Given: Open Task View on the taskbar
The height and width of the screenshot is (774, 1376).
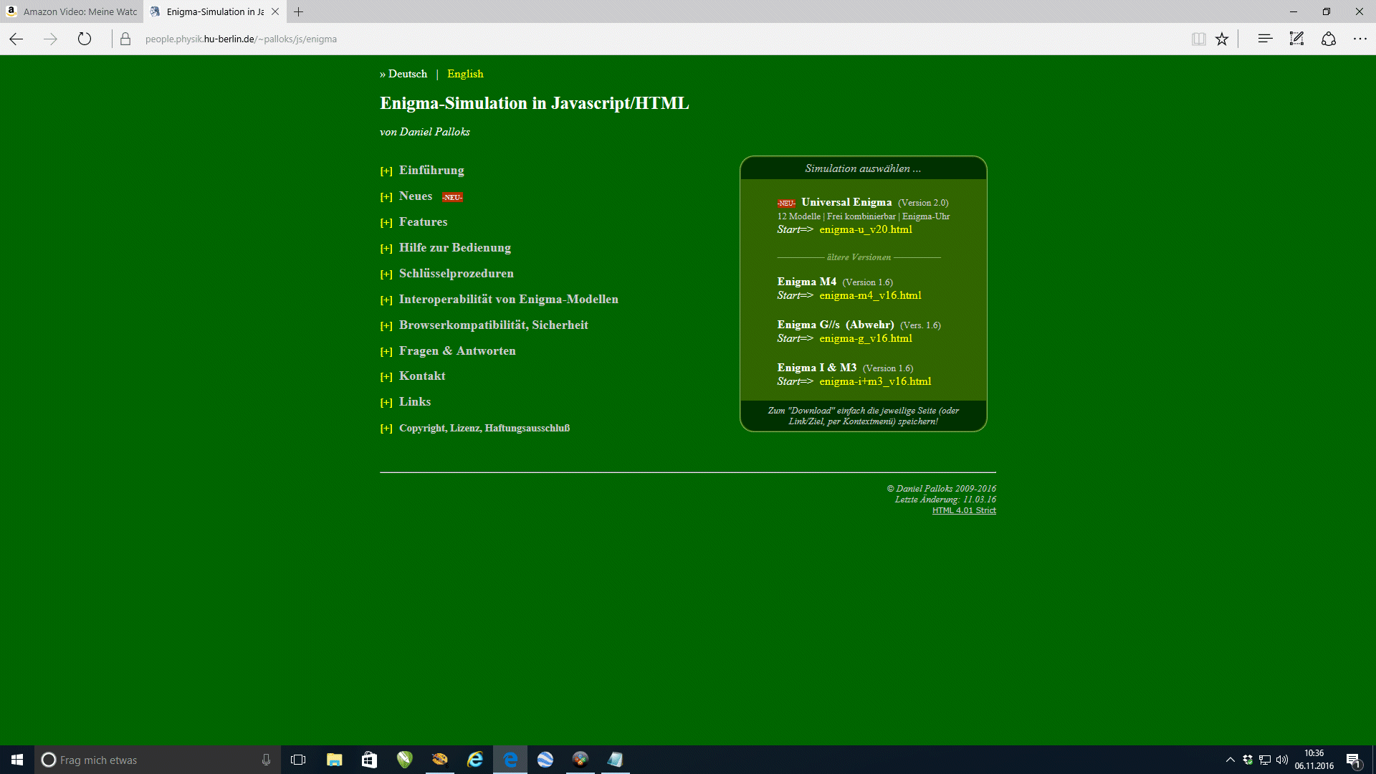Looking at the screenshot, I should [298, 760].
